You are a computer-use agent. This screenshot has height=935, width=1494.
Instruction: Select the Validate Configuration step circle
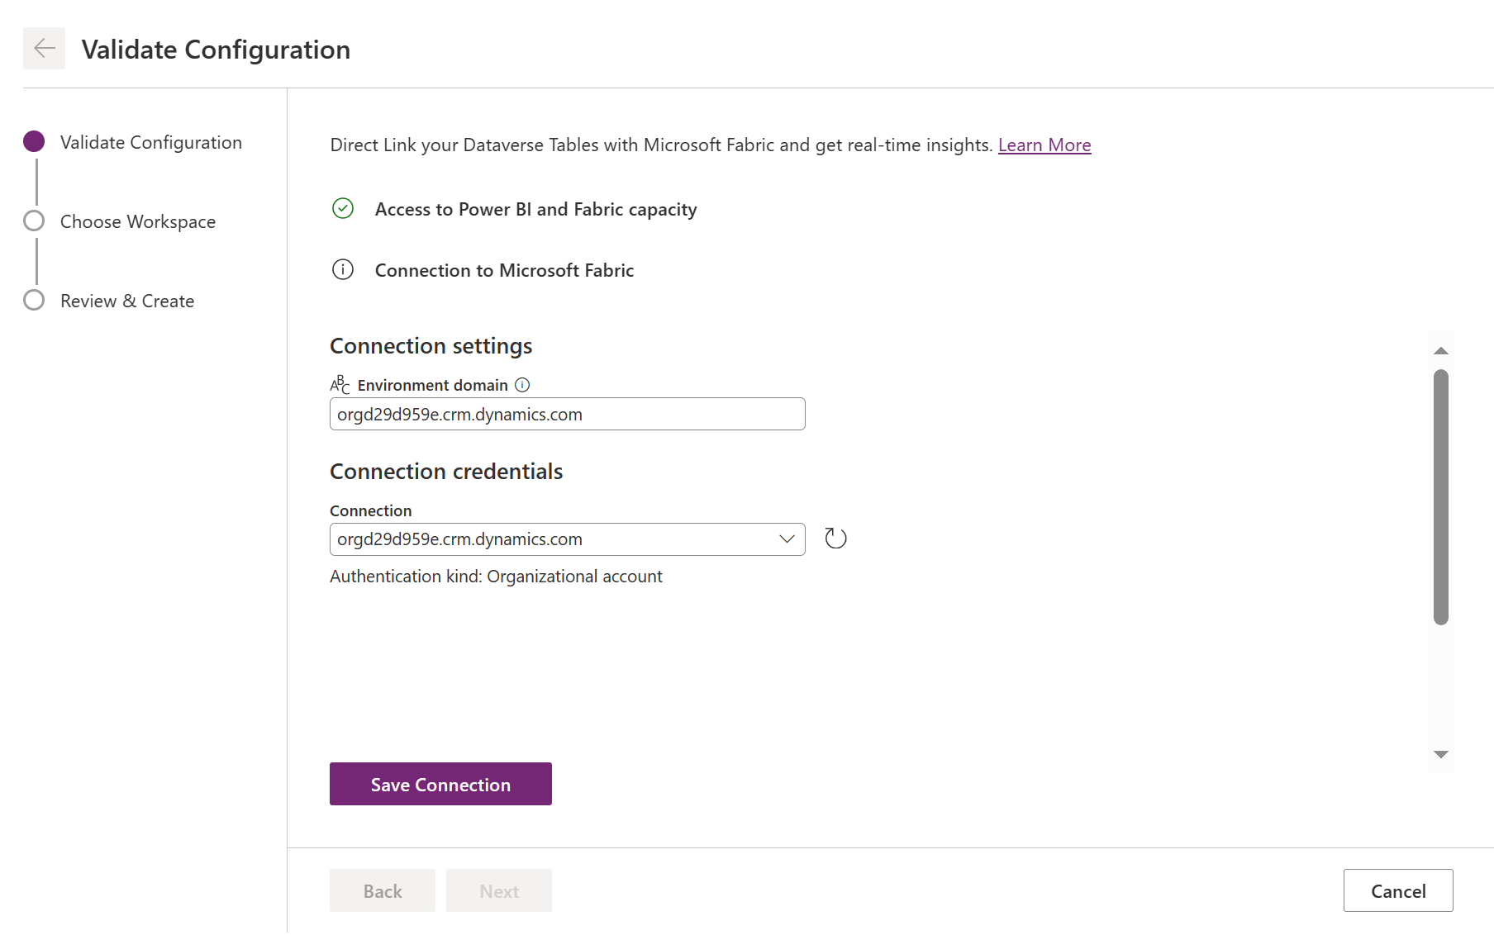34,141
